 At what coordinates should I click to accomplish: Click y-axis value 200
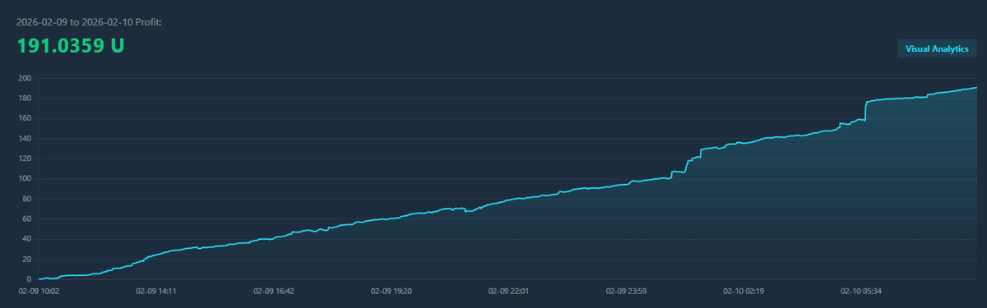24,79
